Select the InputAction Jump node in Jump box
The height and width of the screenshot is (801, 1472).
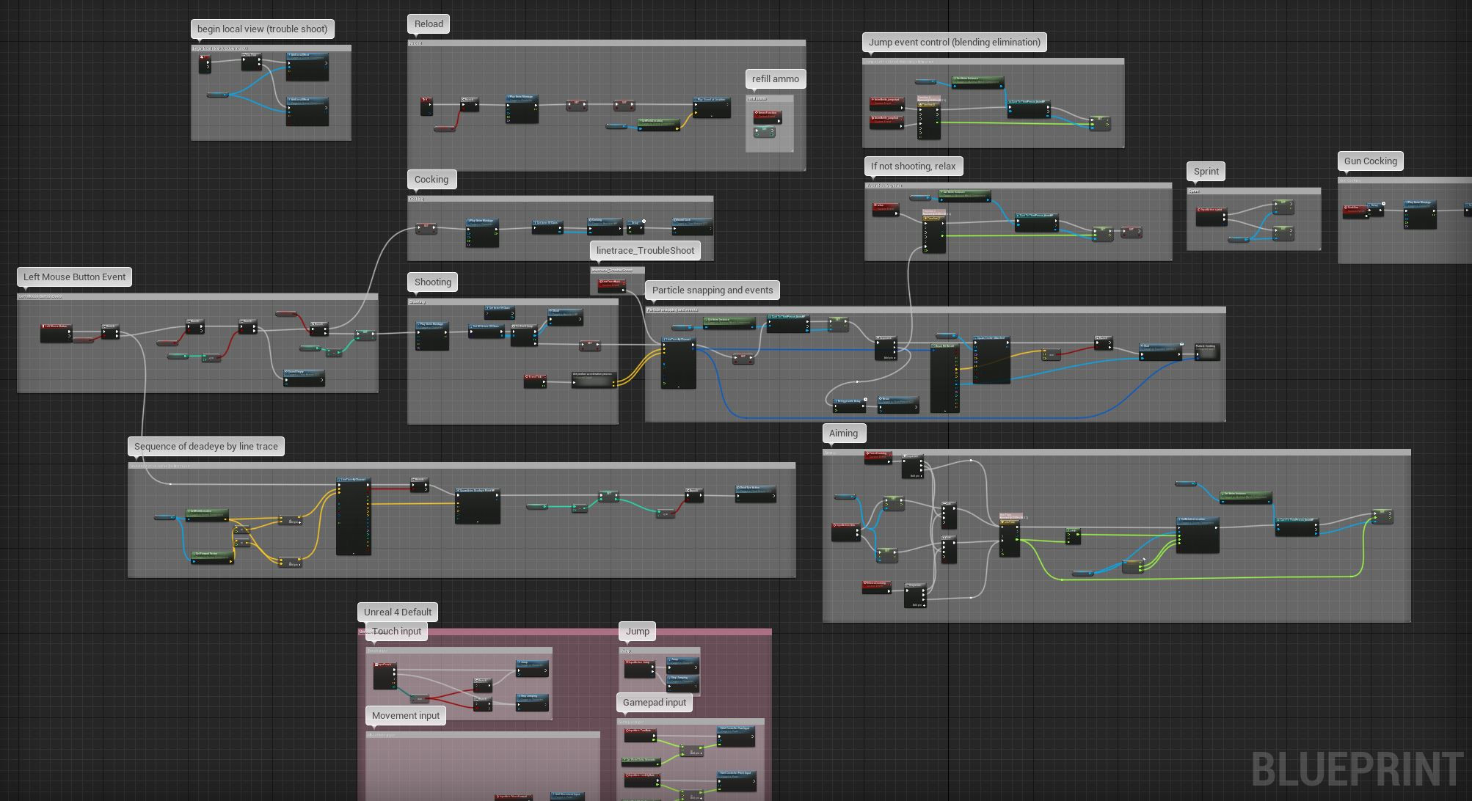[x=640, y=667]
